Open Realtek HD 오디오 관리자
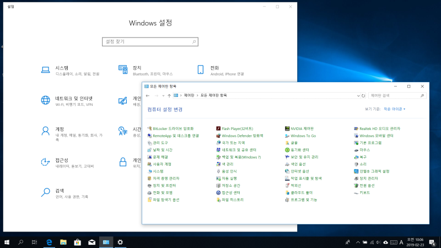The width and height of the screenshot is (441, 248). tap(377, 128)
